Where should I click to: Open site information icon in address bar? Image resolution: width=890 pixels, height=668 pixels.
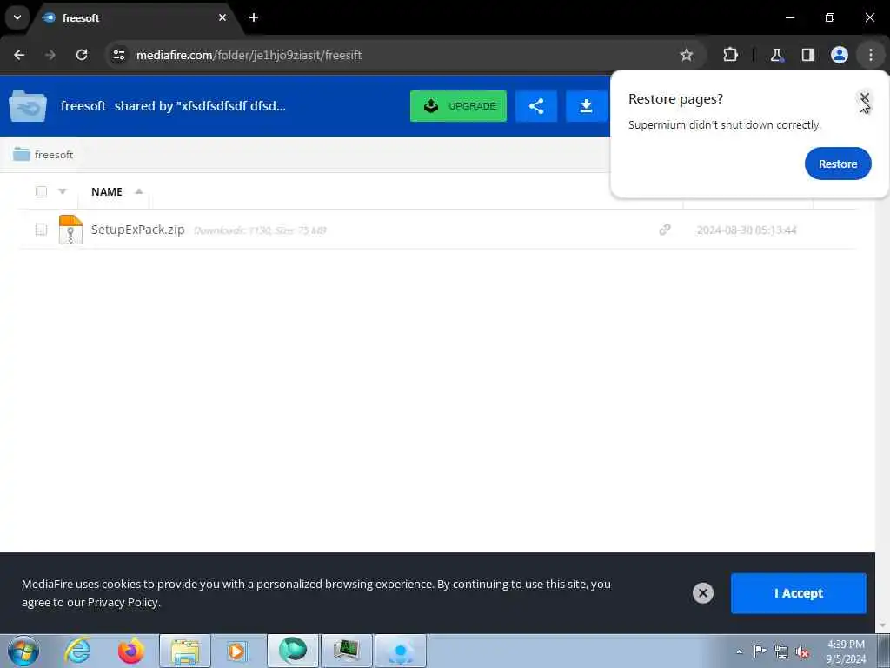coord(118,55)
